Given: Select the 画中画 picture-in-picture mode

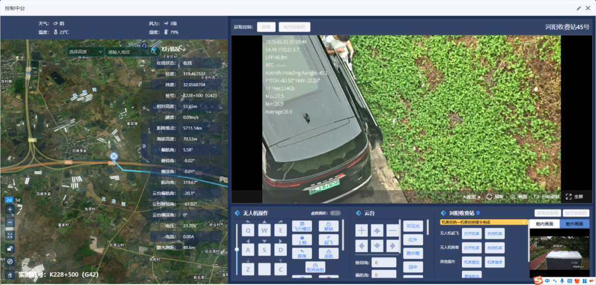Looking at the screenshot, I should [413, 254].
